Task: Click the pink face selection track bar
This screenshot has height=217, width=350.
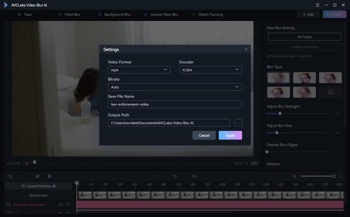Action: pyautogui.click(x=210, y=204)
